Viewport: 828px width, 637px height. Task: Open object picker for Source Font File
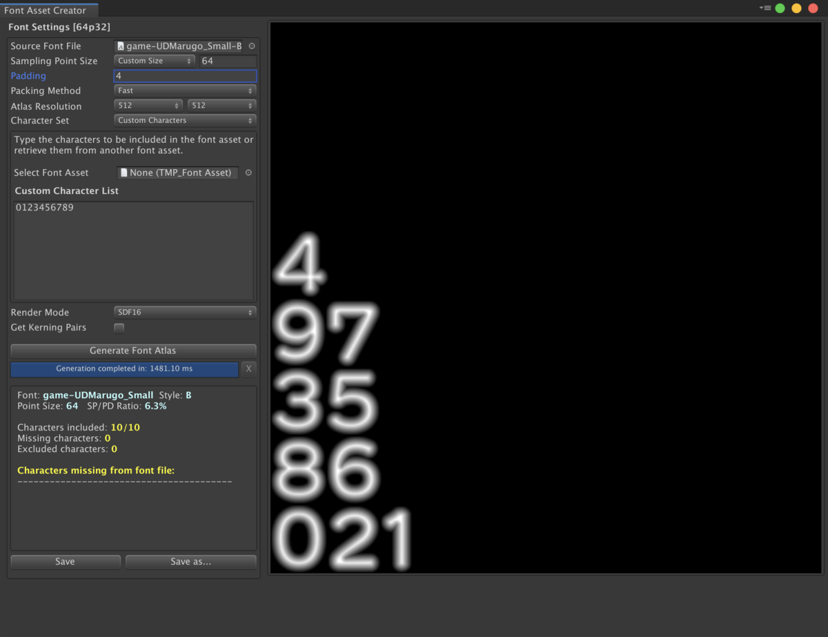251,46
